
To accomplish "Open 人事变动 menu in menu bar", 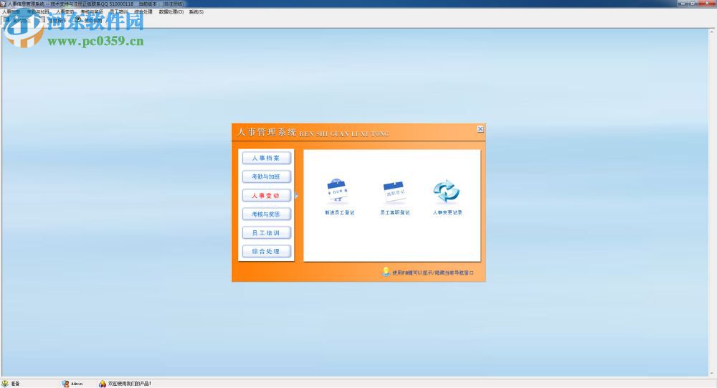I will click(65, 12).
